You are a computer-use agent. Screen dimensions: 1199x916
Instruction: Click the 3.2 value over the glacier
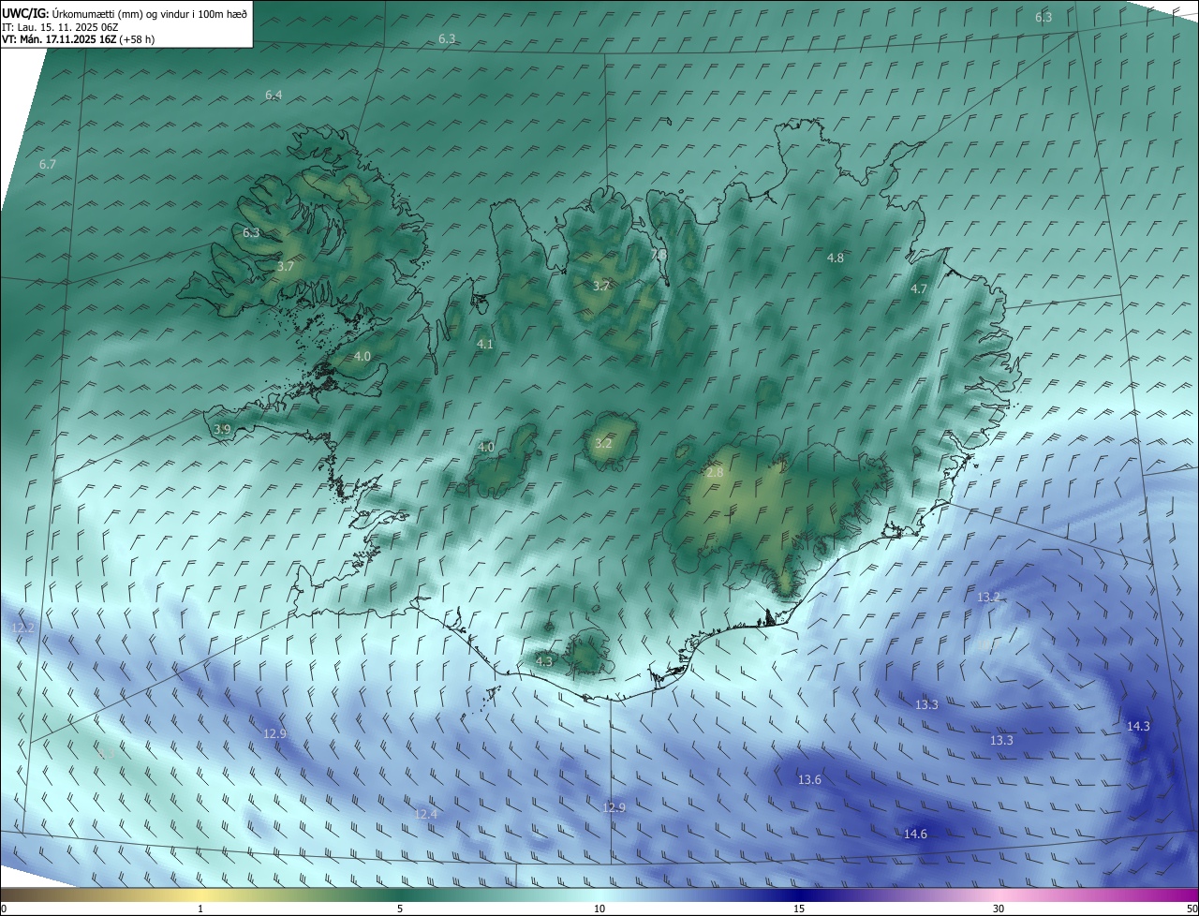pos(603,443)
